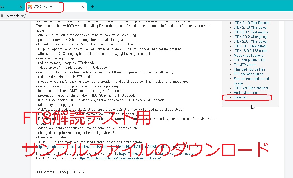Image resolution: width=293 pixels, height=178 pixels.
Task: Open JTDX 2.0.1 Changelog link
Action: pos(250,42)
